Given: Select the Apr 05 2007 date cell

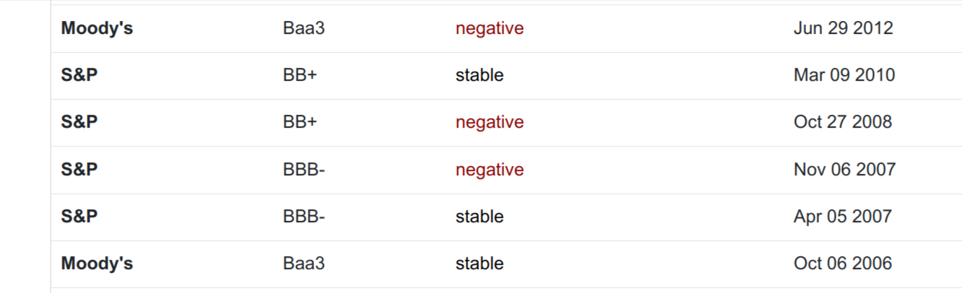Looking at the screenshot, I should (842, 217).
